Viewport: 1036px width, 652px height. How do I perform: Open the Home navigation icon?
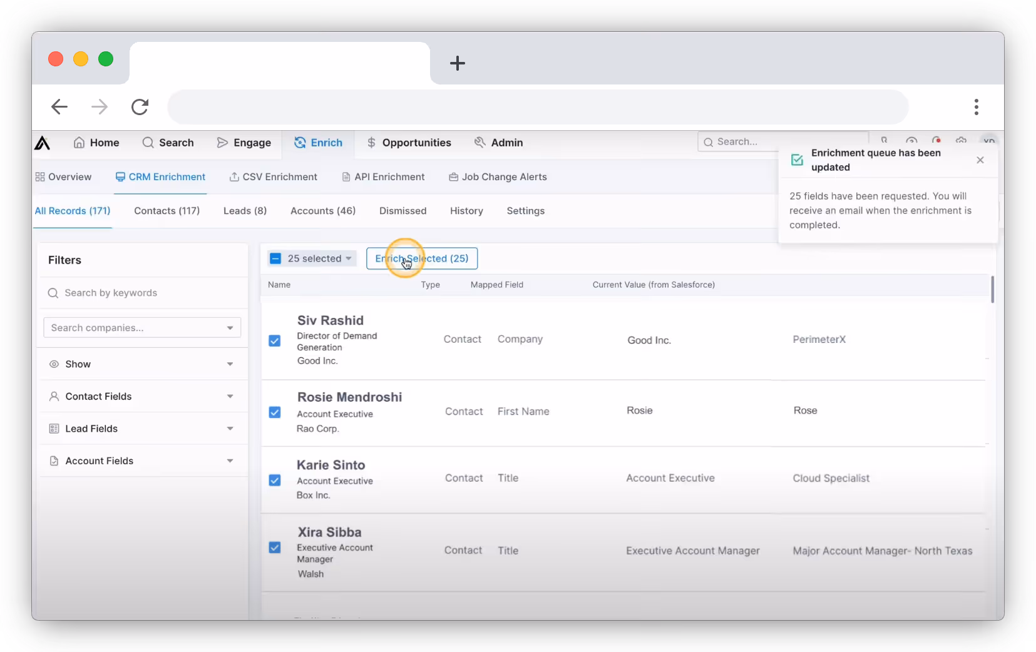pos(79,143)
